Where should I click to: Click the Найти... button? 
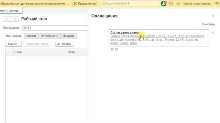[13, 44]
